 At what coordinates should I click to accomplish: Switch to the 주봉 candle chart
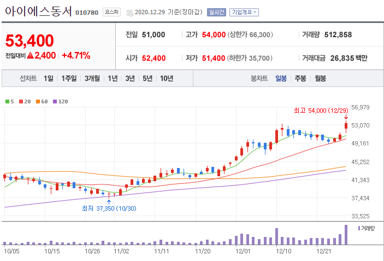[300, 78]
